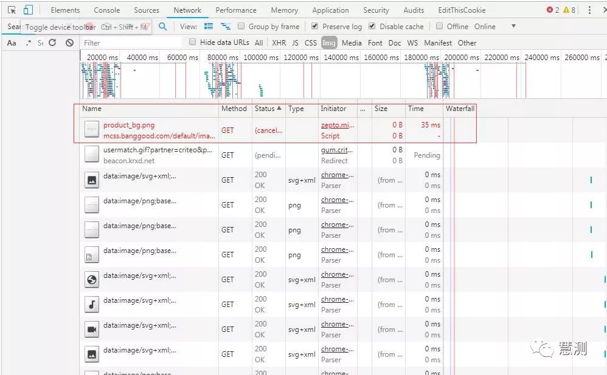Open the Application tab
Viewport: 607px width, 375px height.
pos(330,10)
